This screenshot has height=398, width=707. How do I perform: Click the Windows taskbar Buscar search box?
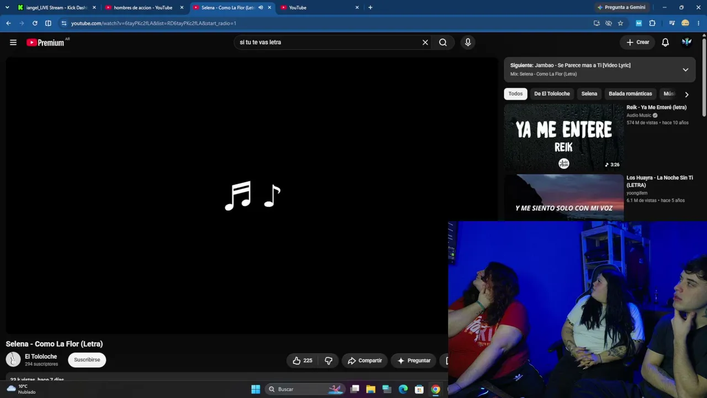(305, 389)
